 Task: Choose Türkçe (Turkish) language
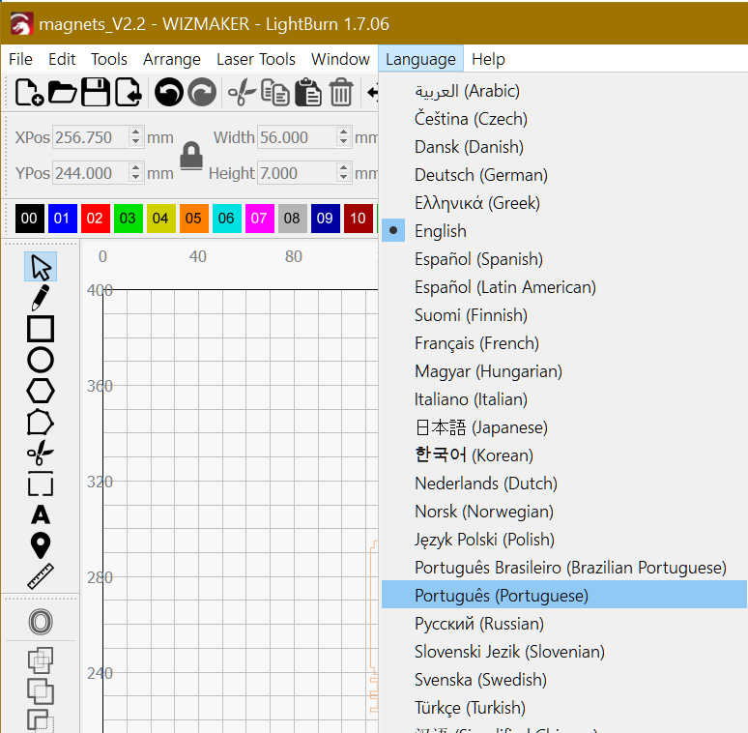(563, 708)
